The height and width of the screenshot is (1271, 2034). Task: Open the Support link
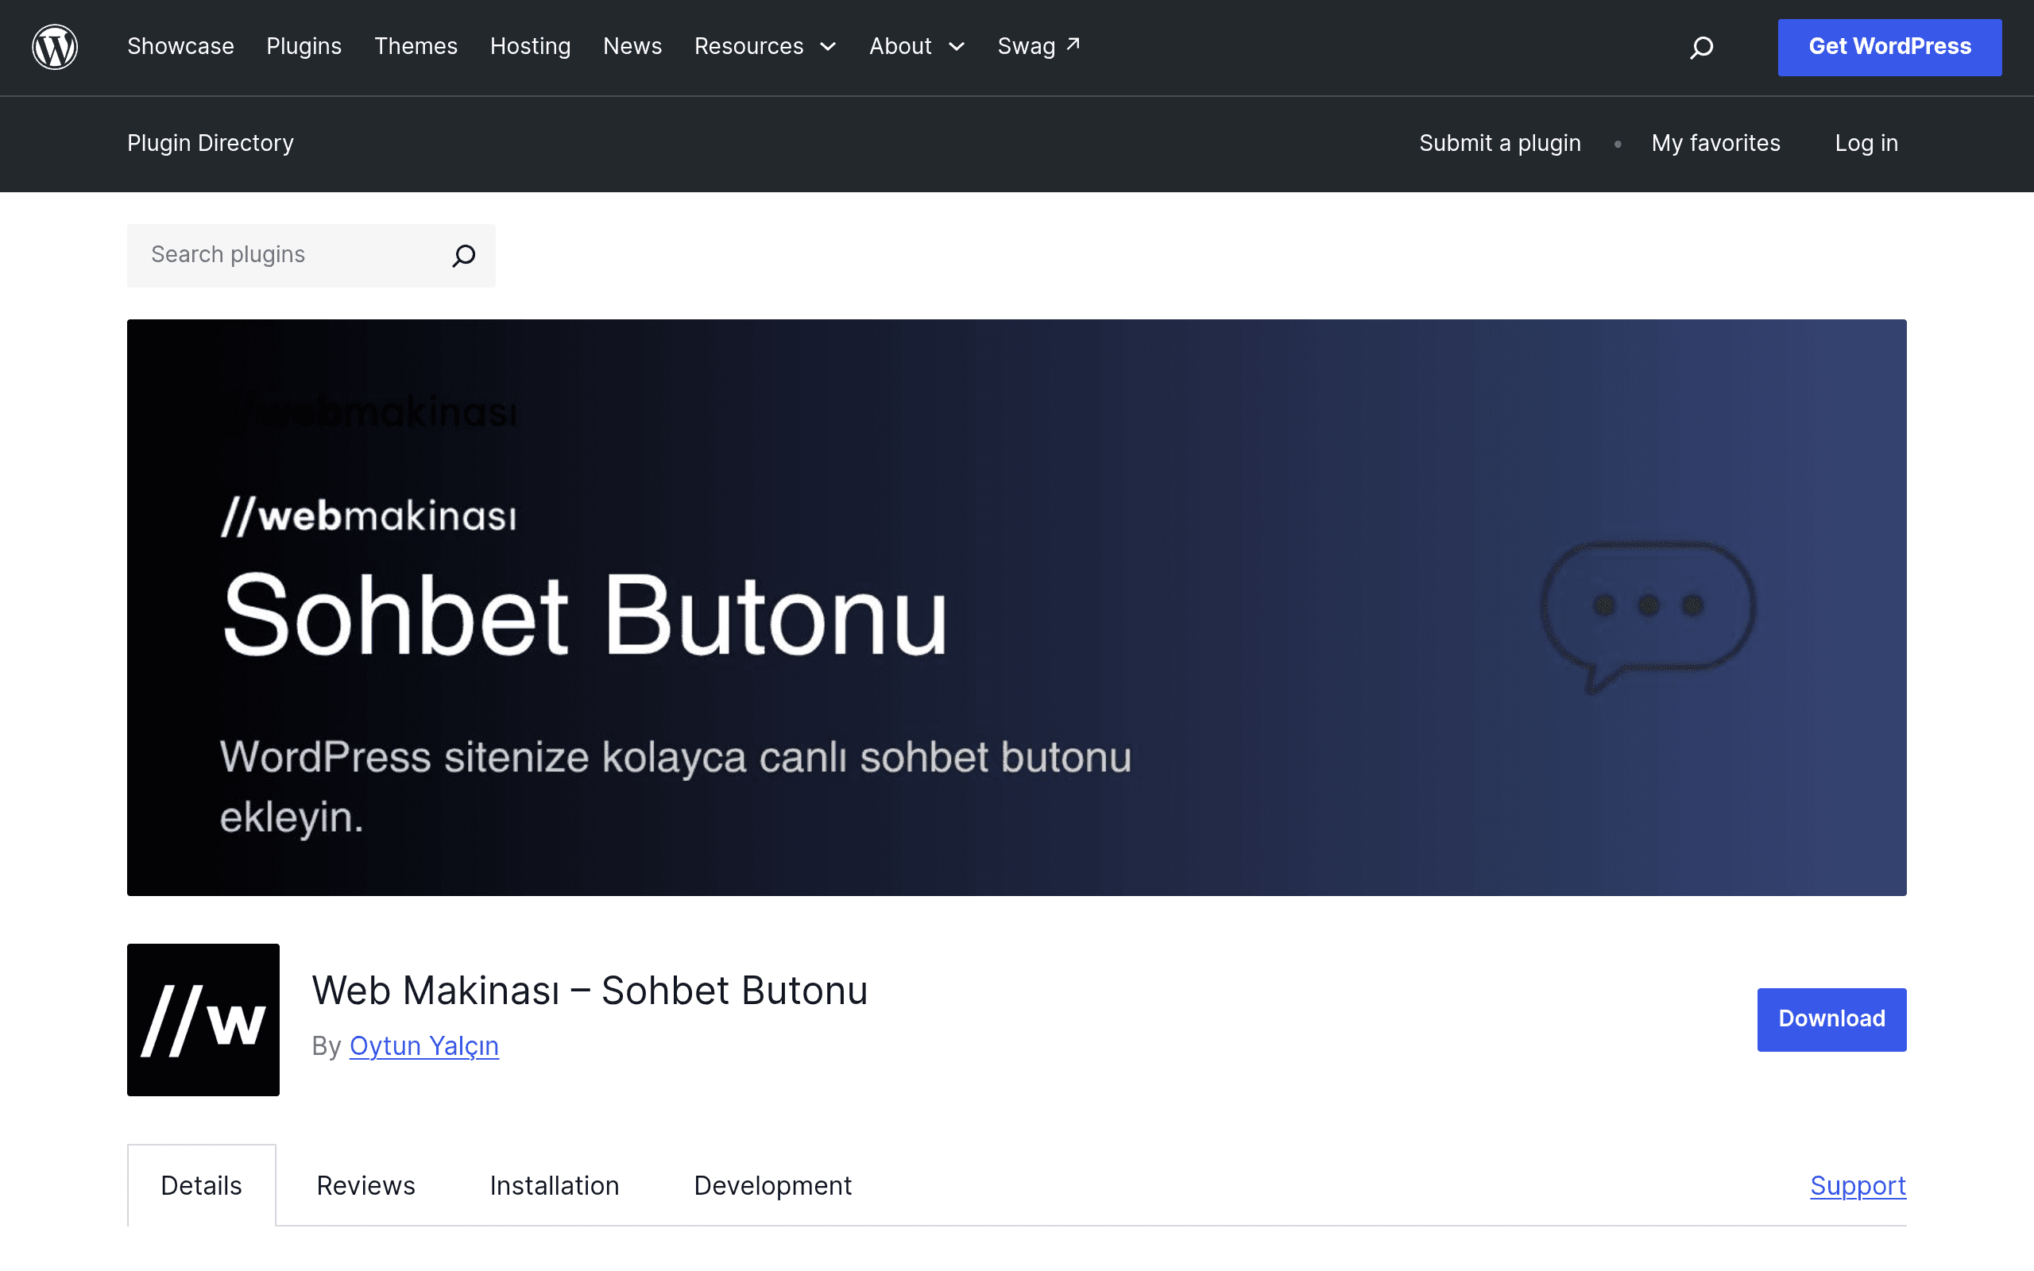[1858, 1185]
